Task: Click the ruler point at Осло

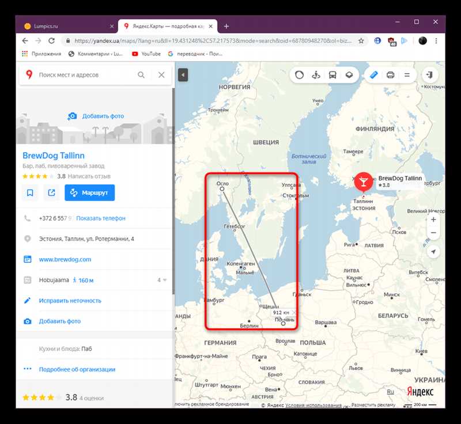Action: 222,188
